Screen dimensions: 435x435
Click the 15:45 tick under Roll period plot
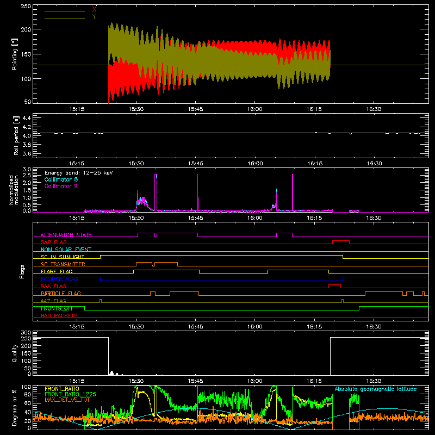tap(195, 164)
